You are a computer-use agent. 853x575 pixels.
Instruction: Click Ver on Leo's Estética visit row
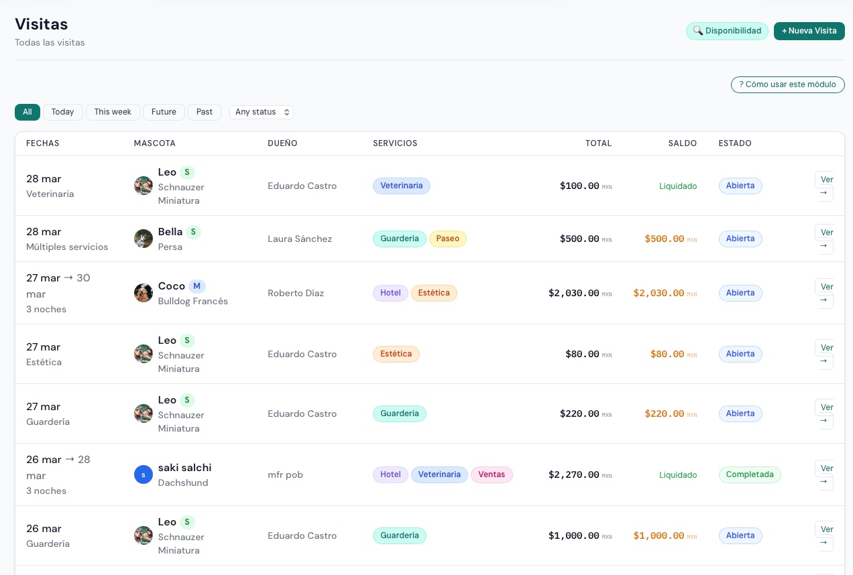pyautogui.click(x=827, y=348)
